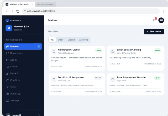
Task: Click briefcase icon on Smith Estate Planning card
Action: click(113, 52)
